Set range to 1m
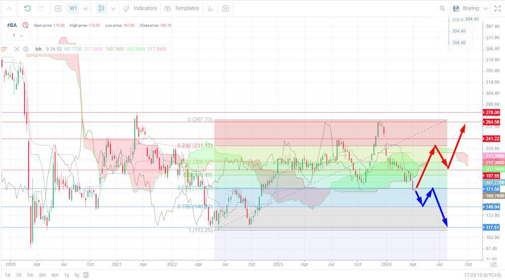505x280 pixels. 30,275
